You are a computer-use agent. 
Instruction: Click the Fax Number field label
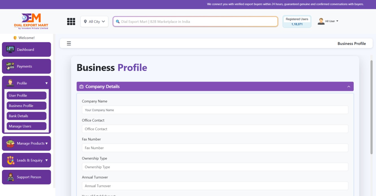pos(91,139)
